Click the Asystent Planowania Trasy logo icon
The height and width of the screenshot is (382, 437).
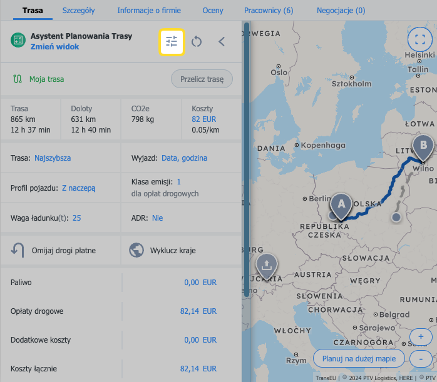pyautogui.click(x=18, y=41)
